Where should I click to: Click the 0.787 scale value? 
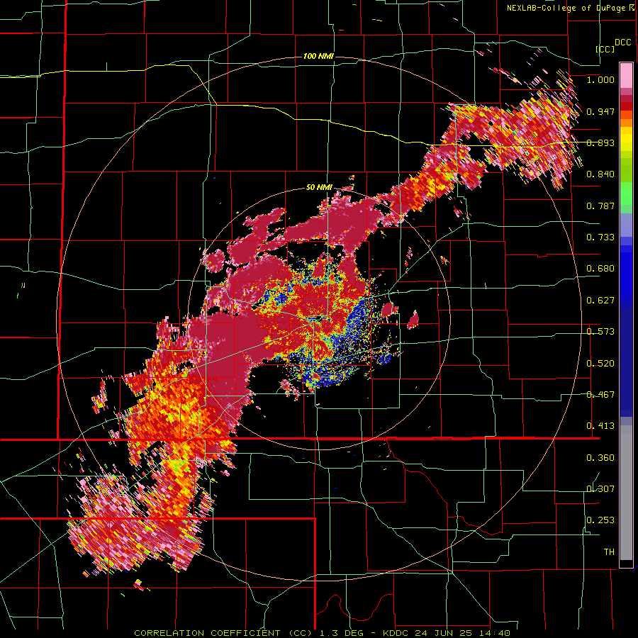click(600, 206)
